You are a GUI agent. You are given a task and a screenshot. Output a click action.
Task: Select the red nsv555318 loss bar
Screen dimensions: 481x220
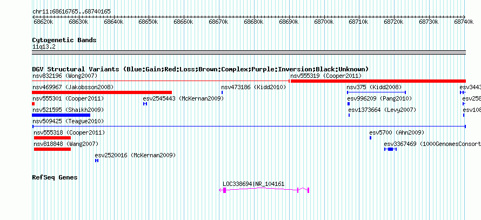click(52, 138)
